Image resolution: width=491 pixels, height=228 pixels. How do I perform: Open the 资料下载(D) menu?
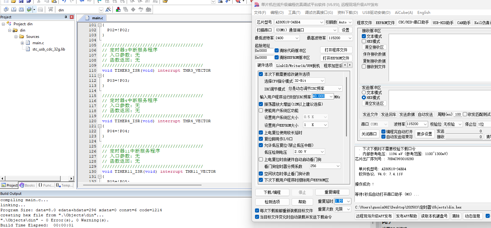[x=348, y=13]
